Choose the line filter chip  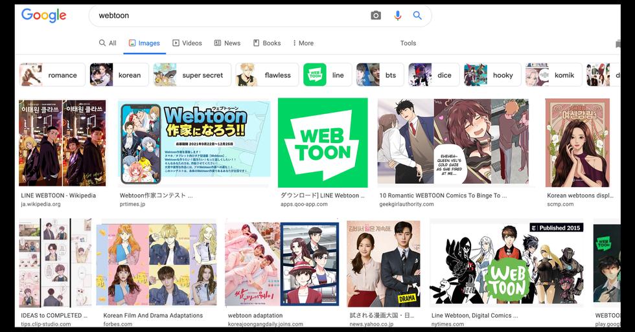click(x=327, y=75)
